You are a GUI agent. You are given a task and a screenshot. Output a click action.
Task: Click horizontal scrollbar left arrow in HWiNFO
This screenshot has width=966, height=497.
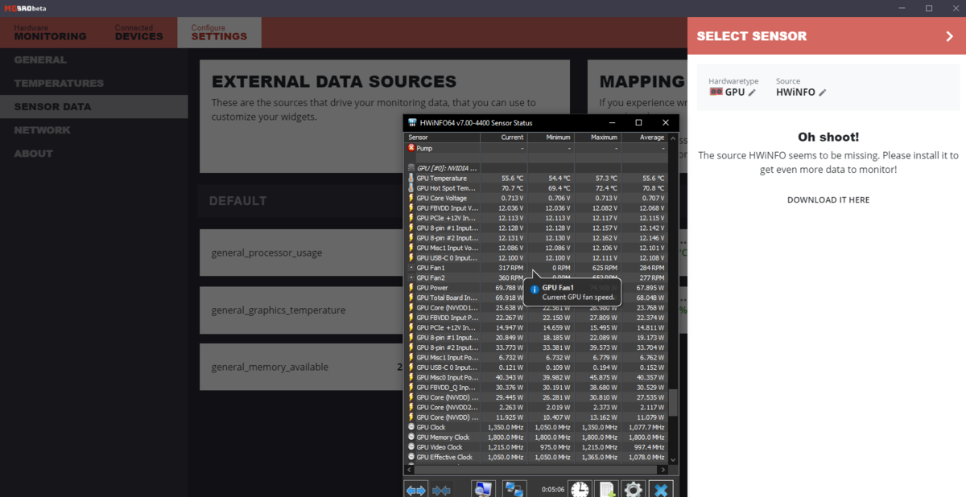[409, 468]
